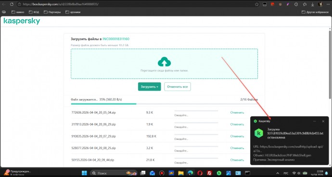Screen dimensions: 332x177
Task: Cancel upload of 317813.2026-04-04_20_06_29.zip
Action: click(x=237, y=124)
